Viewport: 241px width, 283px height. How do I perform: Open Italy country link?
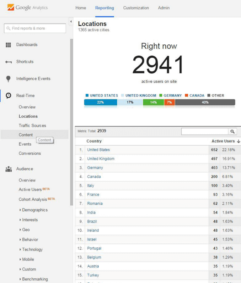(91, 186)
